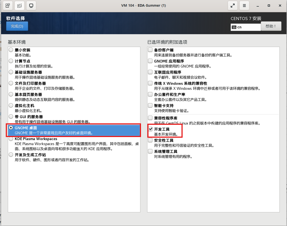Image resolution: width=287 pixels, height=226 pixels.
Task: Tick the 系统管理工具 checkbox
Action: point(150,152)
